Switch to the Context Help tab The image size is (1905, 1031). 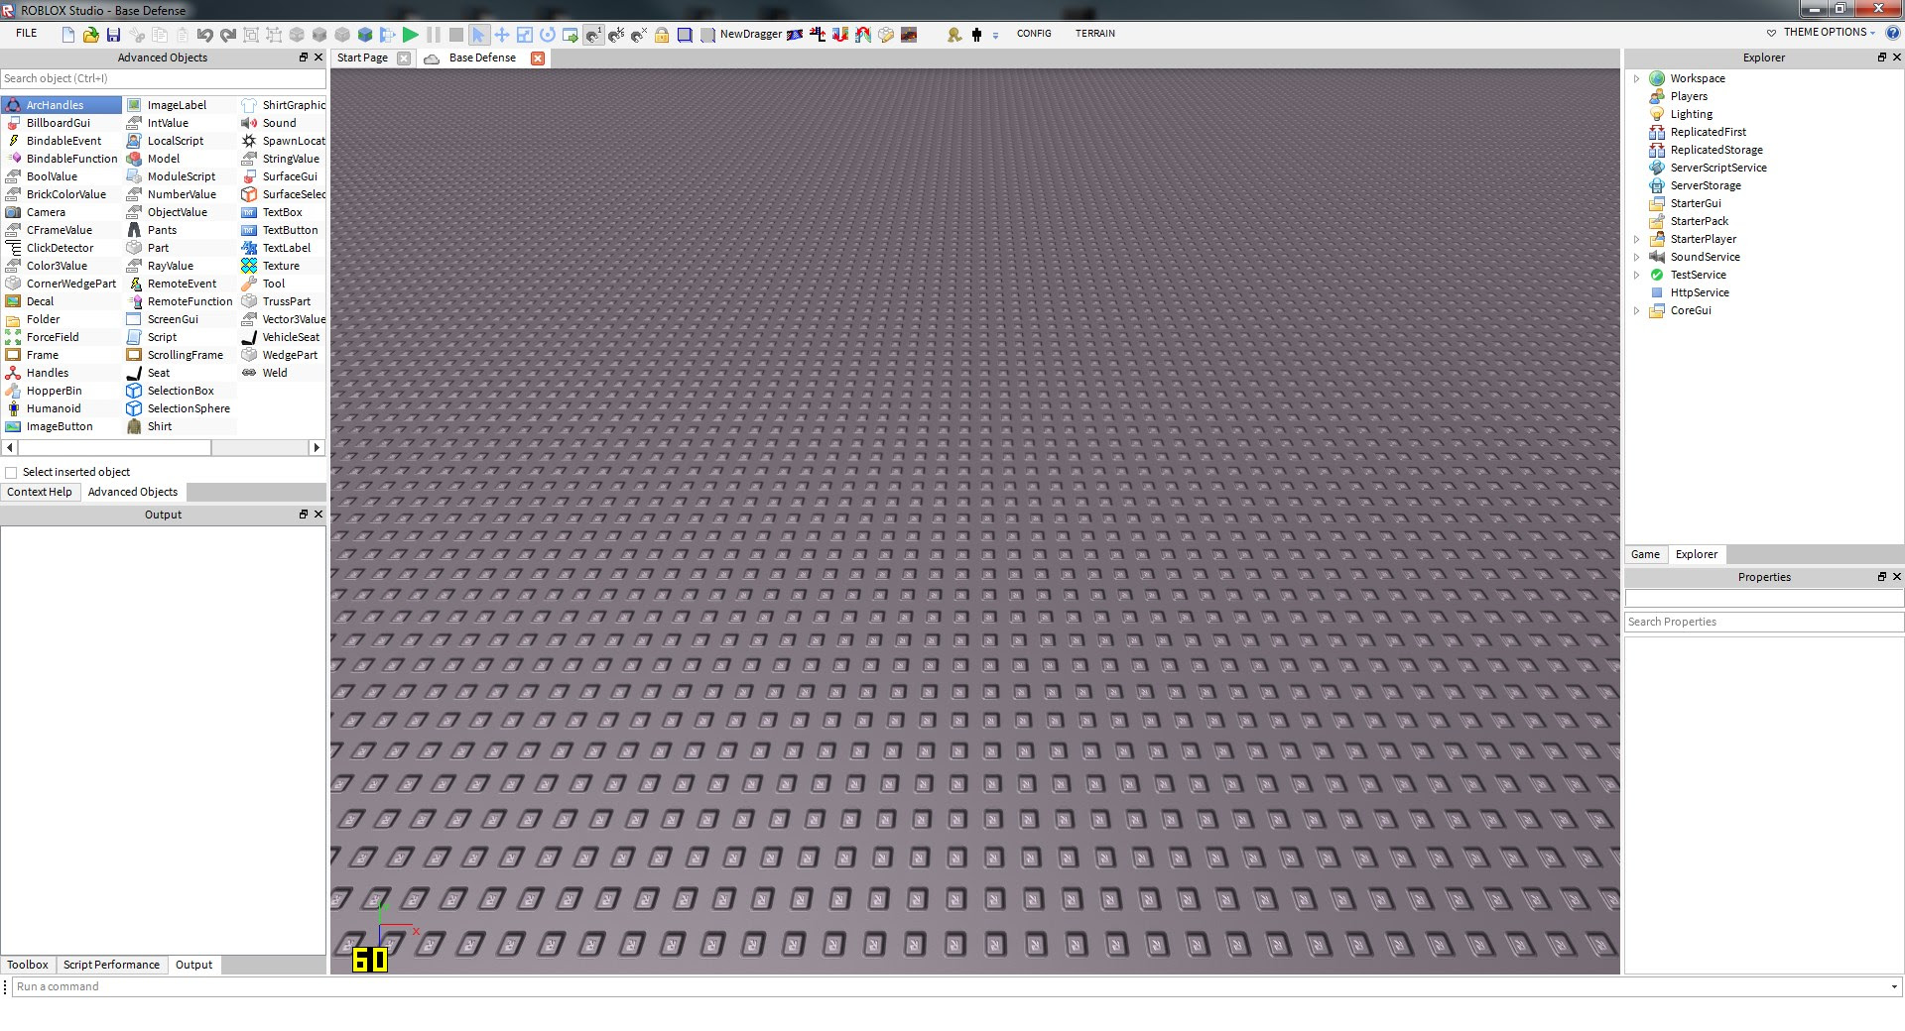[x=40, y=492]
